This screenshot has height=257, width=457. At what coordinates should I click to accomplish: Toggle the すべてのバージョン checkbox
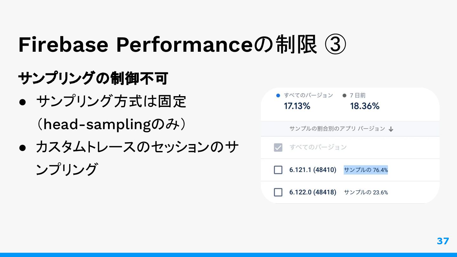tap(278, 148)
